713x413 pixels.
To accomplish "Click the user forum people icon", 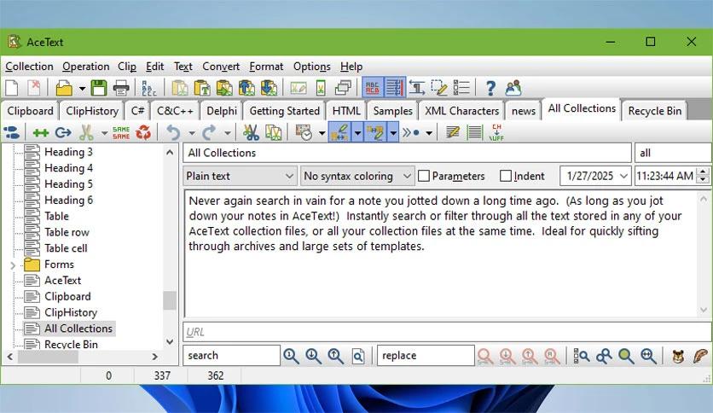I will pyautogui.click(x=513, y=88).
